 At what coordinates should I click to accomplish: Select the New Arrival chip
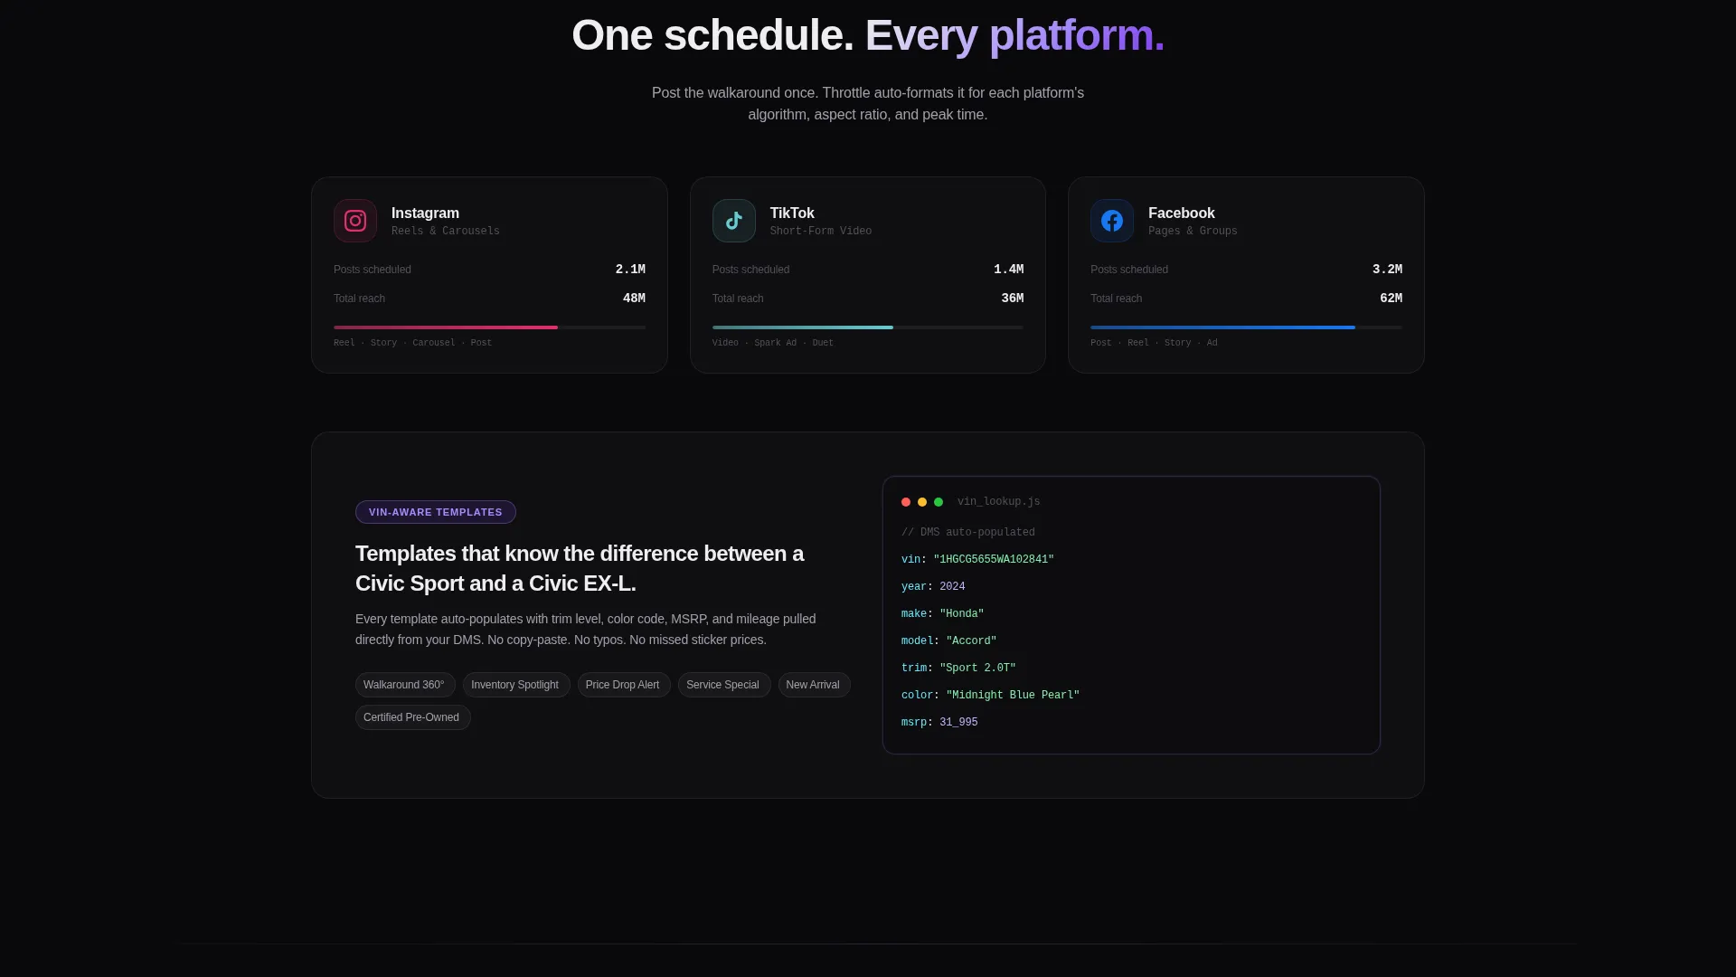click(x=814, y=685)
